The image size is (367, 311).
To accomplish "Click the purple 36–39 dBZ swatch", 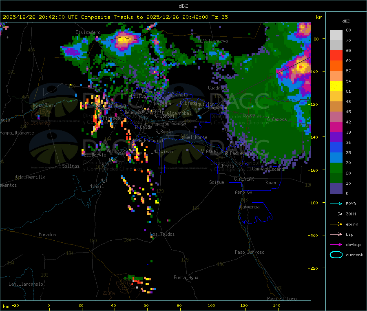I will (336, 137).
